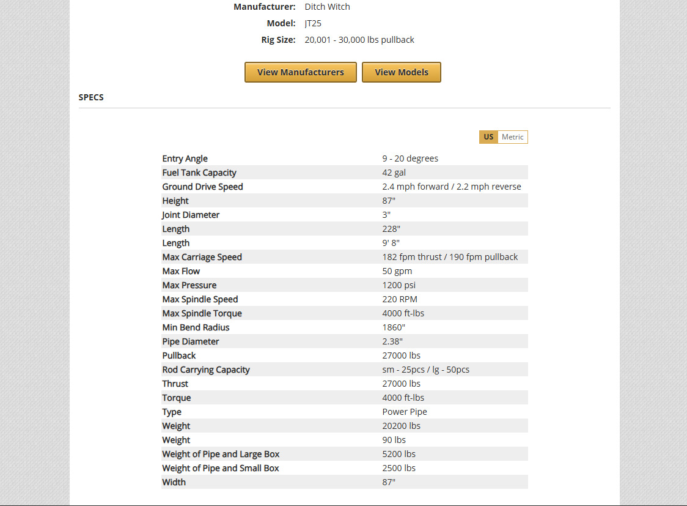Select the Joint Diameter value 3"
687x506 pixels.
pyautogui.click(x=386, y=214)
